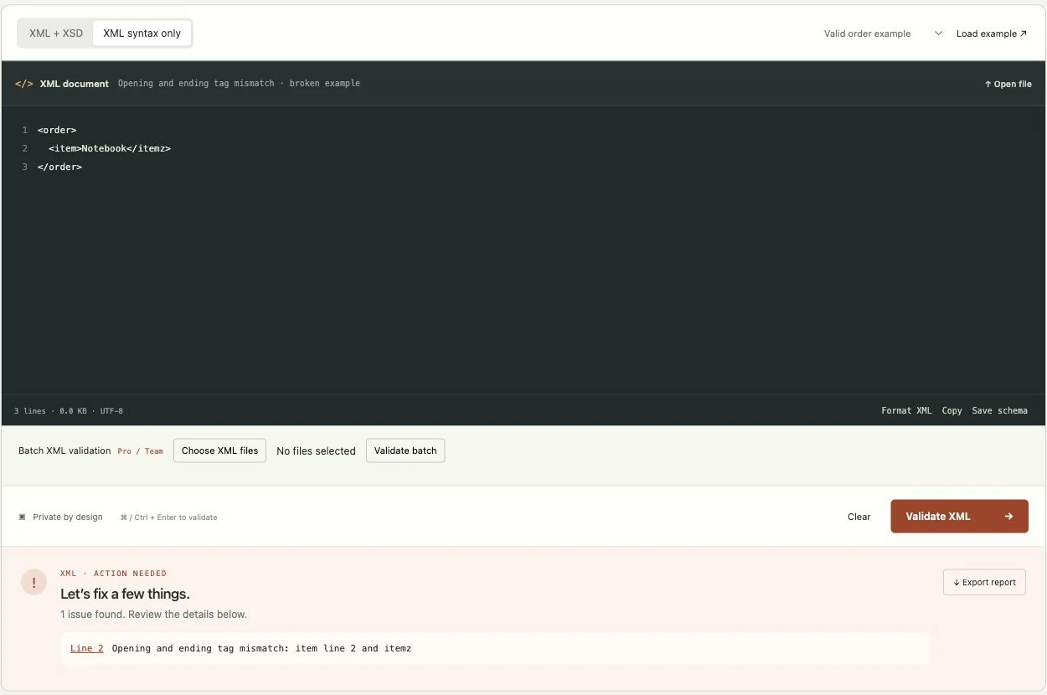Switch to the XML + XSD tab
The image size is (1047, 695).
click(x=56, y=33)
